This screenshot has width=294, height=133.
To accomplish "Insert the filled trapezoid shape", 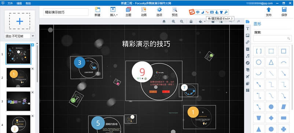I will tap(259, 118).
